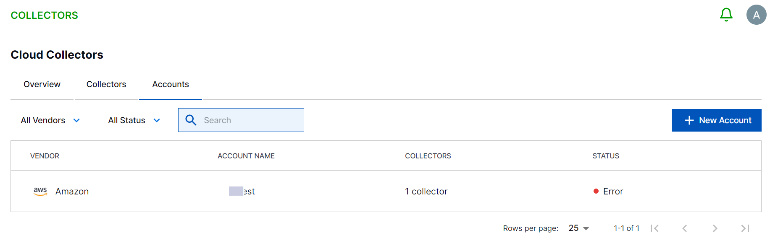The width and height of the screenshot is (770, 251).
Task: Switch to the Overview tab
Action: [42, 84]
